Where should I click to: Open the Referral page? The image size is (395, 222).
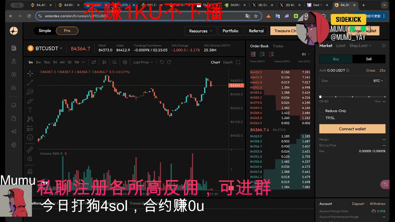(x=256, y=31)
